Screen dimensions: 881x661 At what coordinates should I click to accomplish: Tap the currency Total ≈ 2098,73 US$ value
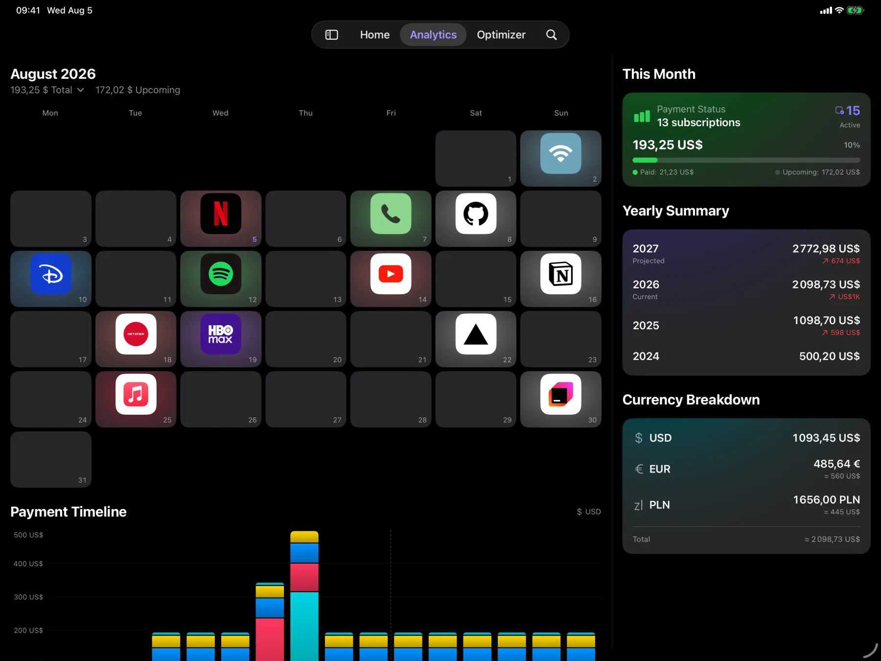point(832,539)
